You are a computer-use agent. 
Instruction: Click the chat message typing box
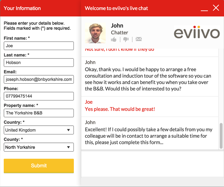point(153,164)
